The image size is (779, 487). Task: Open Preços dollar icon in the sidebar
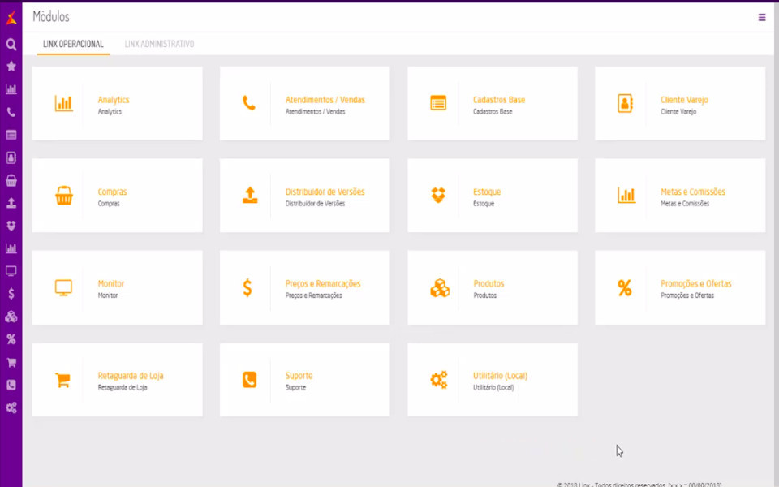point(11,294)
